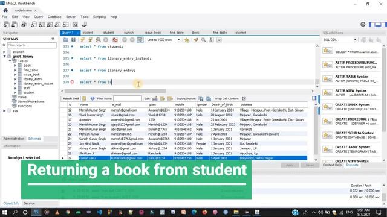Expand the sys schema
This screenshot has height=217, width=387.
(x=4, y=111)
